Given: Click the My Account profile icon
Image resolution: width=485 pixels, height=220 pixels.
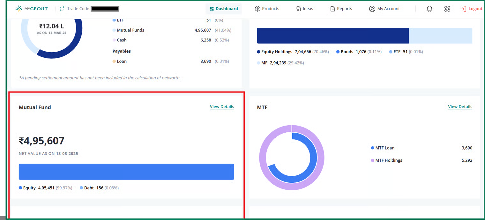Looking at the screenshot, I should 372,9.
